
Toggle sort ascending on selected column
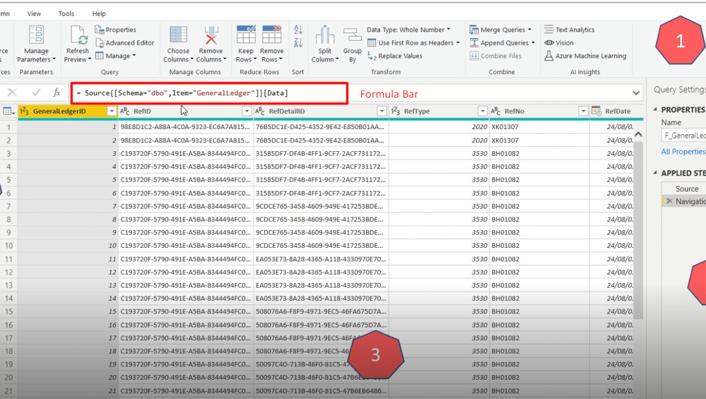point(298,28)
